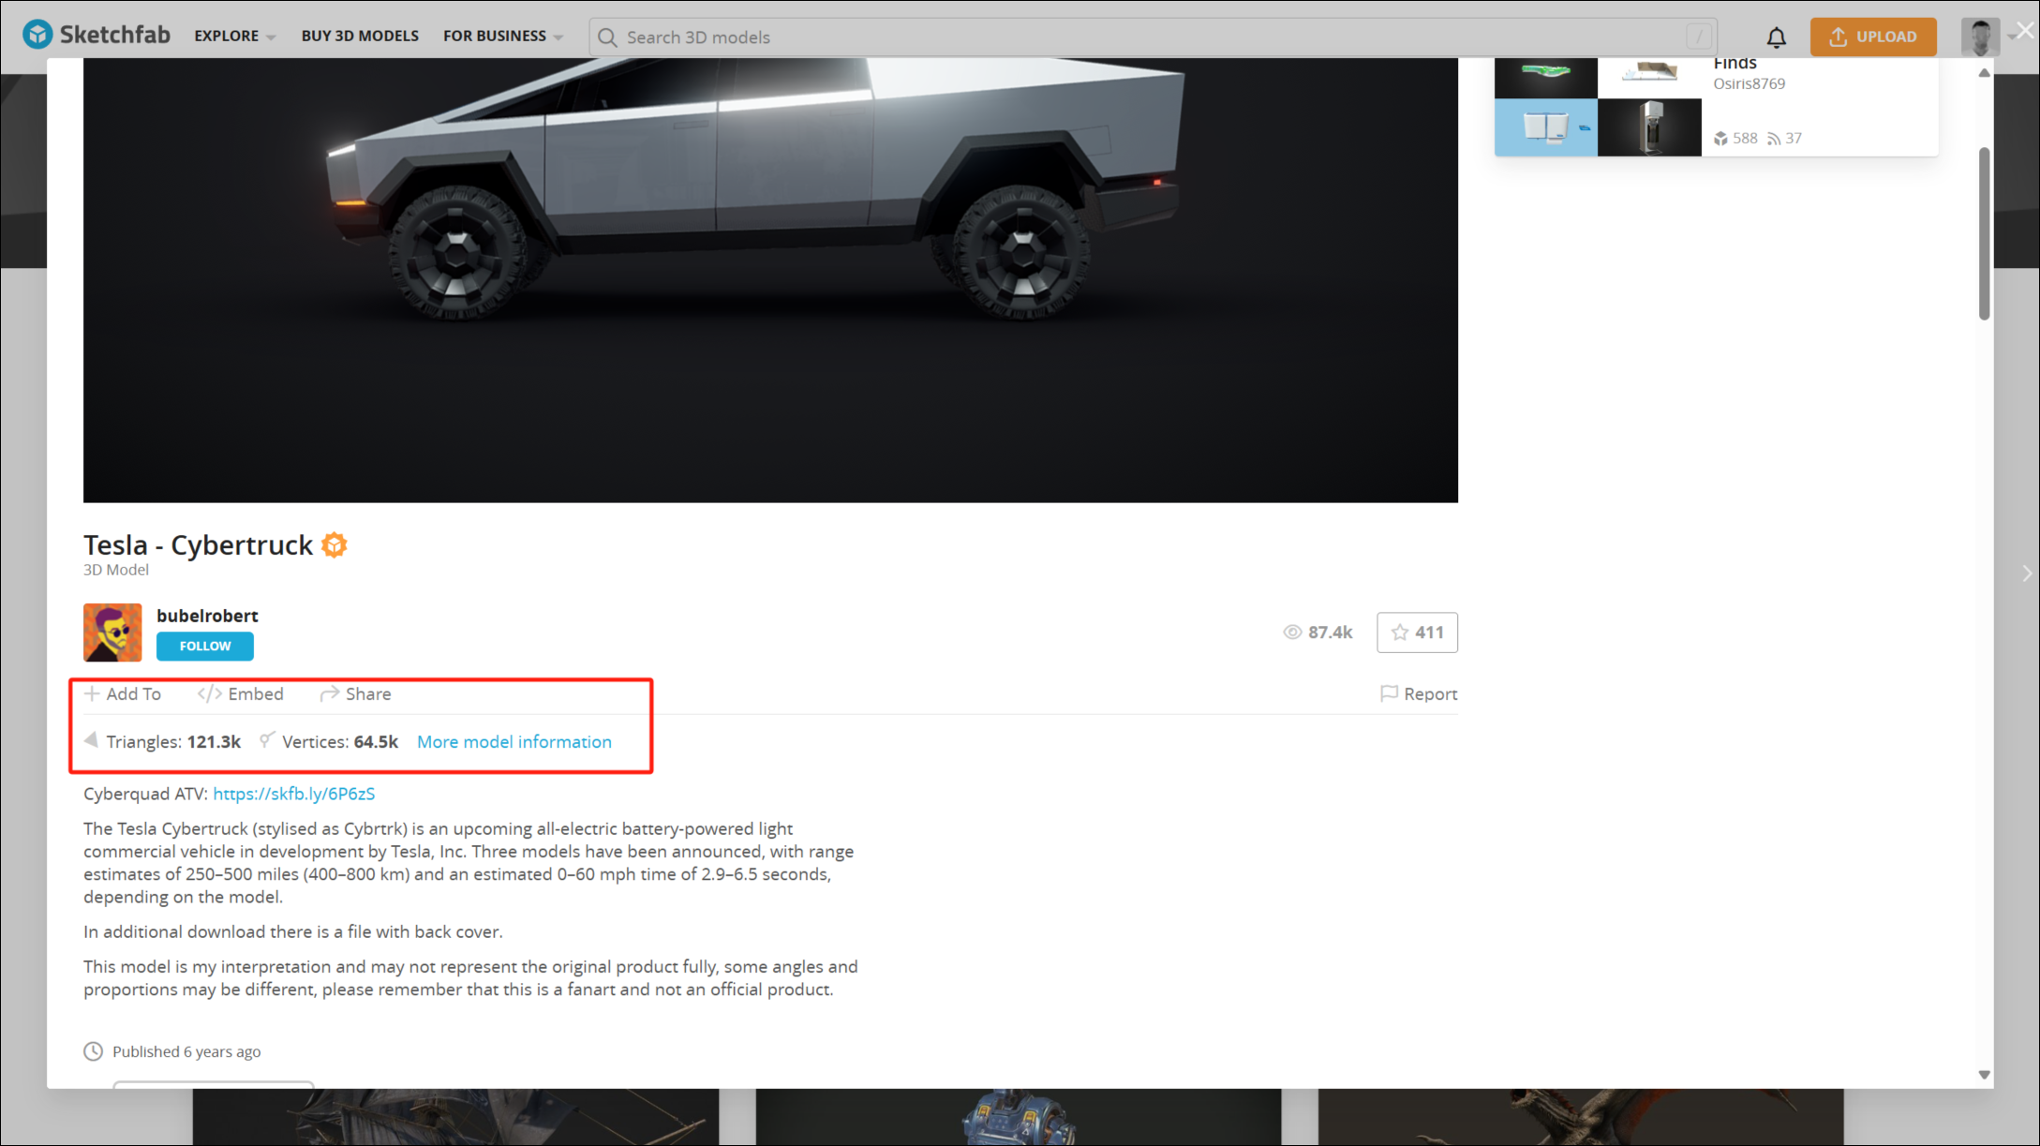Click bubelrobert's avatar image
The height and width of the screenshot is (1146, 2040).
112,633
